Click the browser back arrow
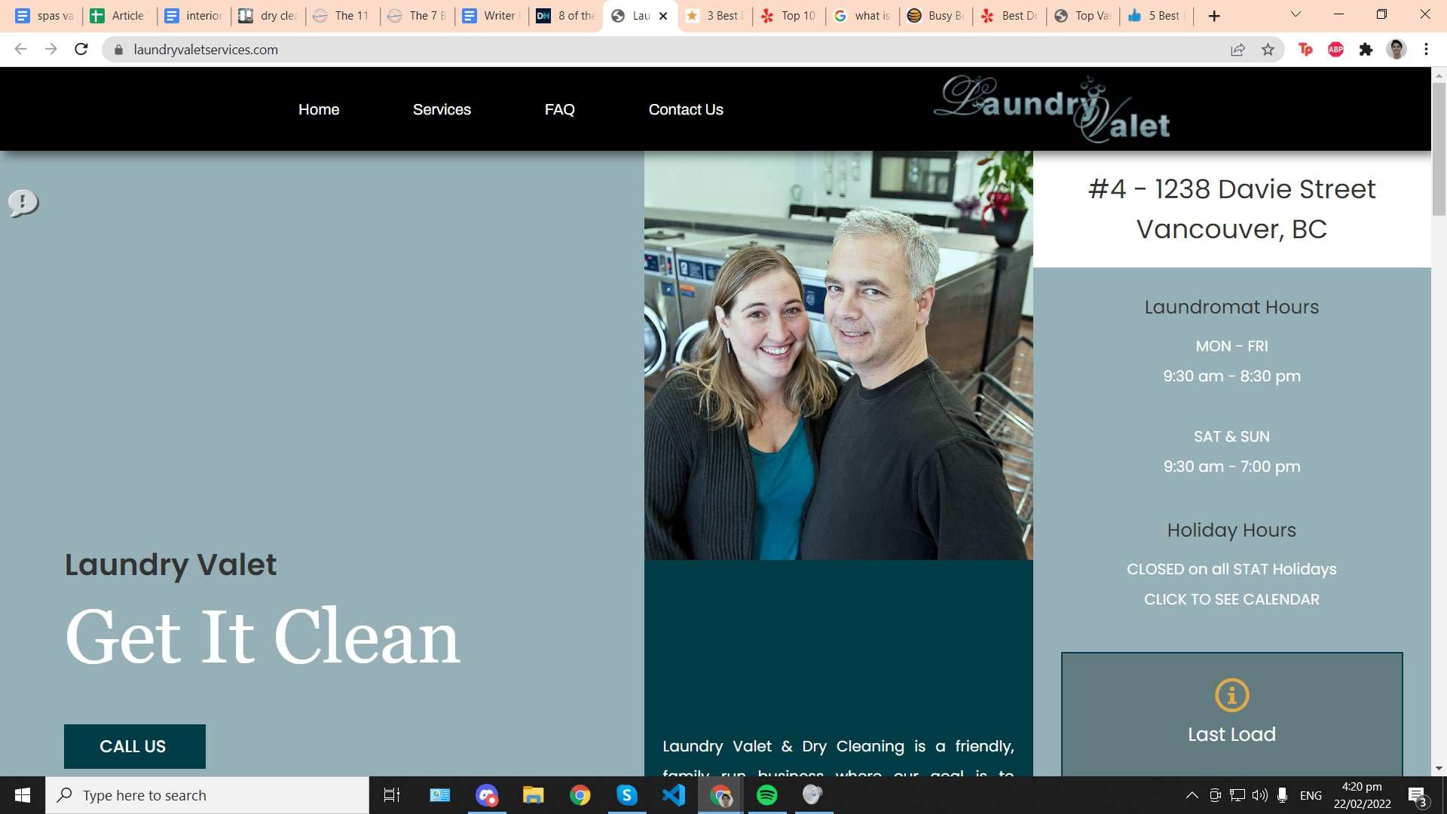Screen dimensions: 1447x814 pos(20,49)
